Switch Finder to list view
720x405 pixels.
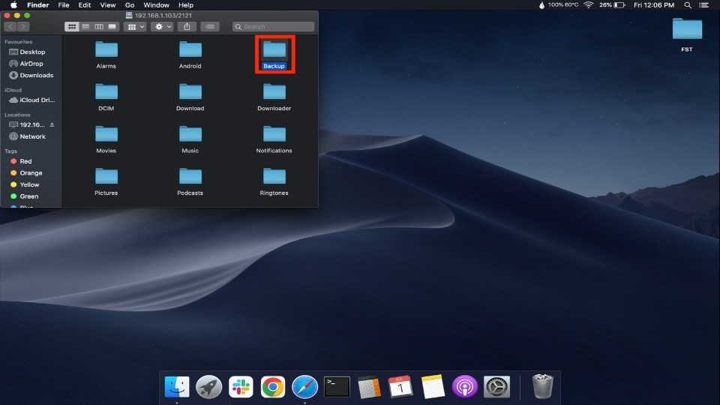click(85, 27)
